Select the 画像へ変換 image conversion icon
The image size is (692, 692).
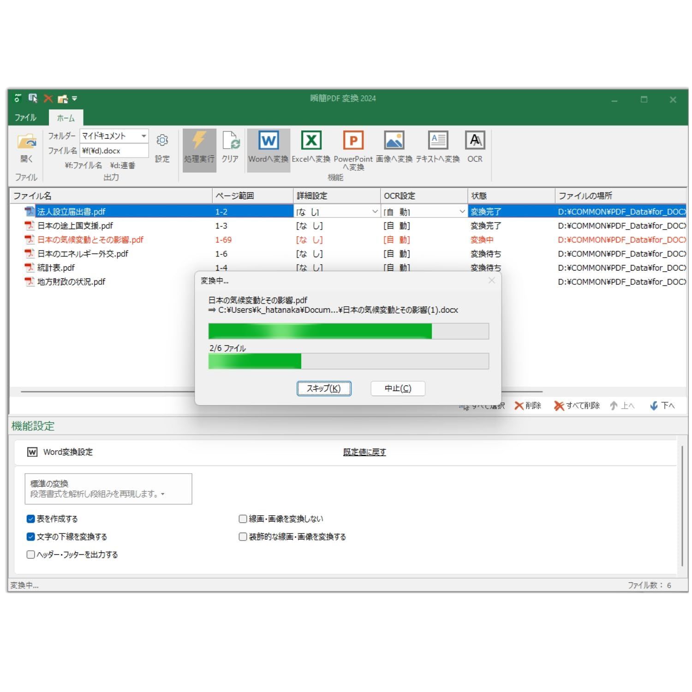(x=394, y=140)
